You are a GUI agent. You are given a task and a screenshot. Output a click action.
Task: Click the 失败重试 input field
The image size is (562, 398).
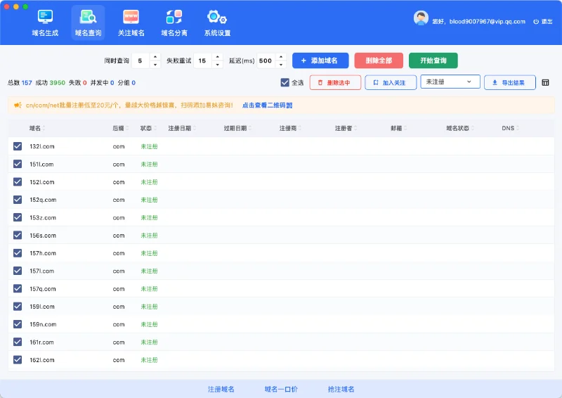[x=203, y=60]
